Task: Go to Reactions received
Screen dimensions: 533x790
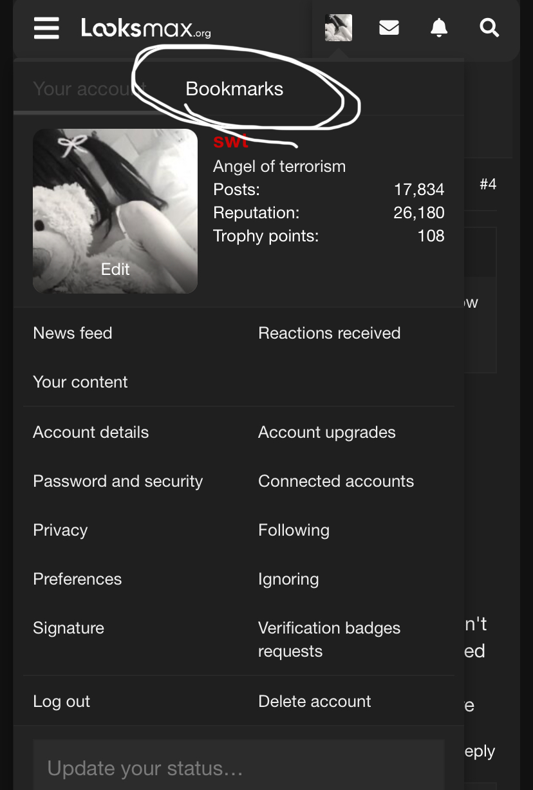Action: 329,333
